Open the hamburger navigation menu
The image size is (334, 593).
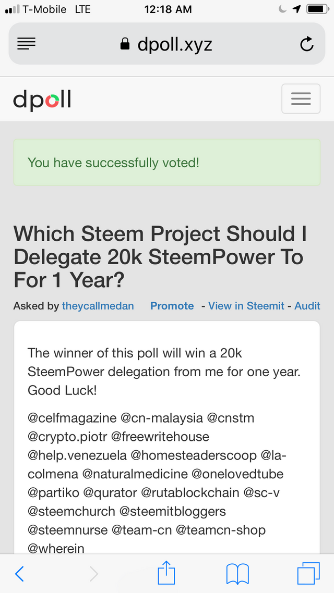pyautogui.click(x=301, y=98)
